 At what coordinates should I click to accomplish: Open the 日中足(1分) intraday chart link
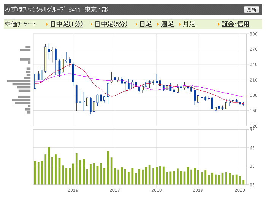[x=66, y=24]
